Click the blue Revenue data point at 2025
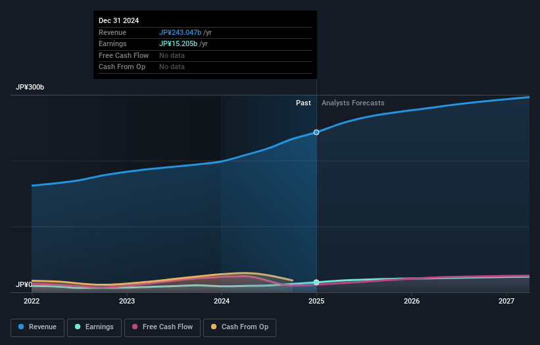The image size is (540, 345). [316, 132]
